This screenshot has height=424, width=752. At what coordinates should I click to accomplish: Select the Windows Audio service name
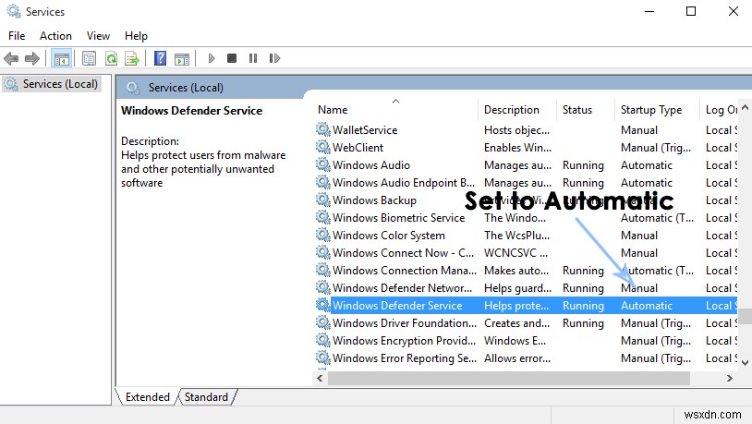tap(371, 165)
